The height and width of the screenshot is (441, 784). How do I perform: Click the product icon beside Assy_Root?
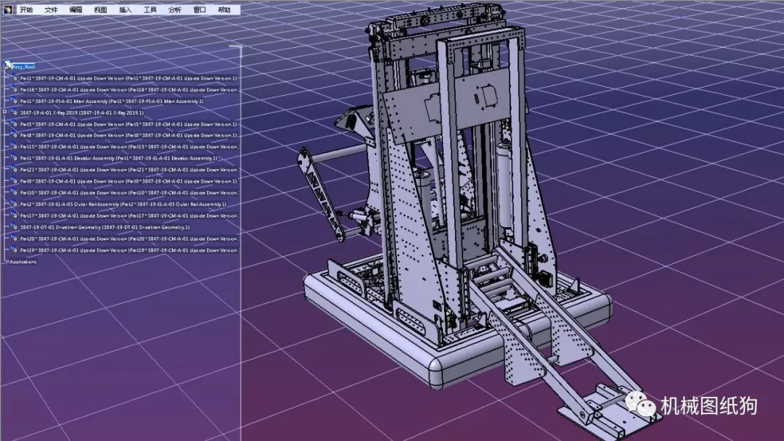point(7,65)
